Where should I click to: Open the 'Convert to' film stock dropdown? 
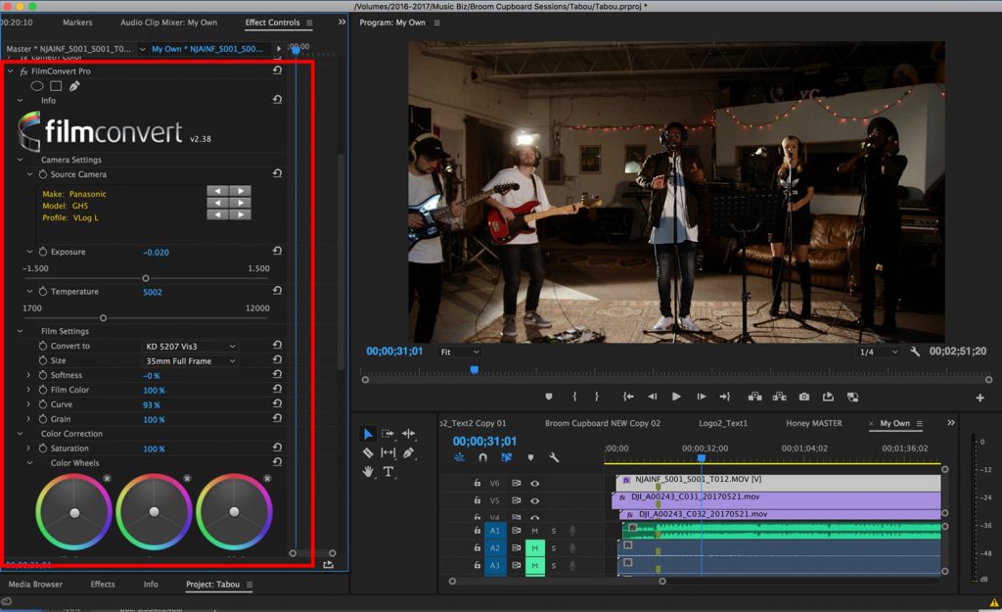pyautogui.click(x=191, y=347)
